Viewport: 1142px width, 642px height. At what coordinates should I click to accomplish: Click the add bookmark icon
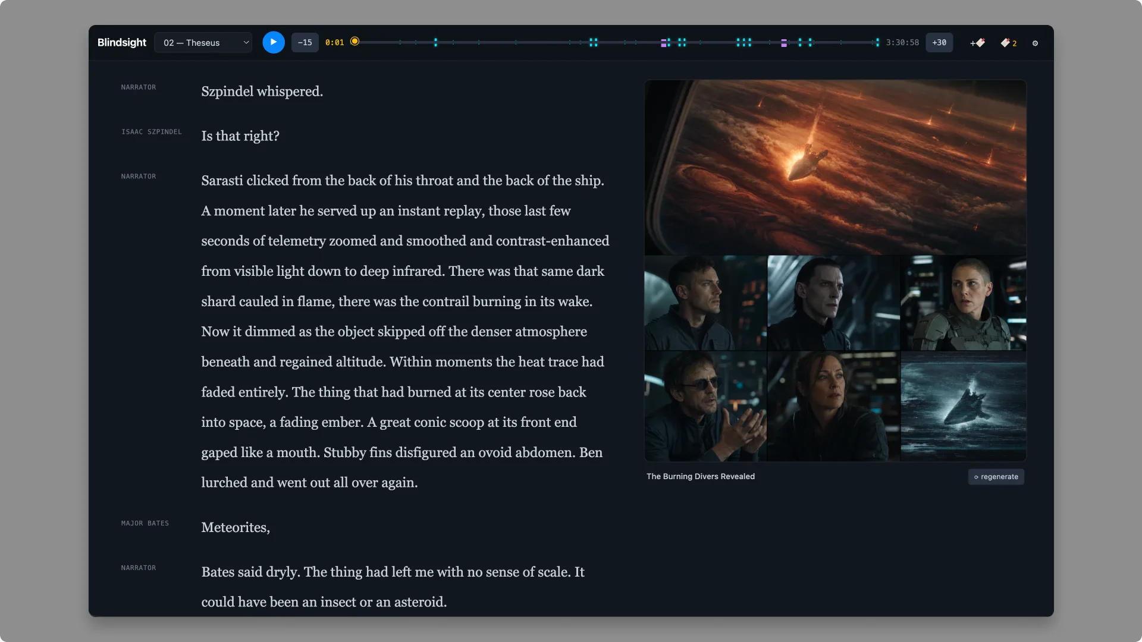click(977, 43)
